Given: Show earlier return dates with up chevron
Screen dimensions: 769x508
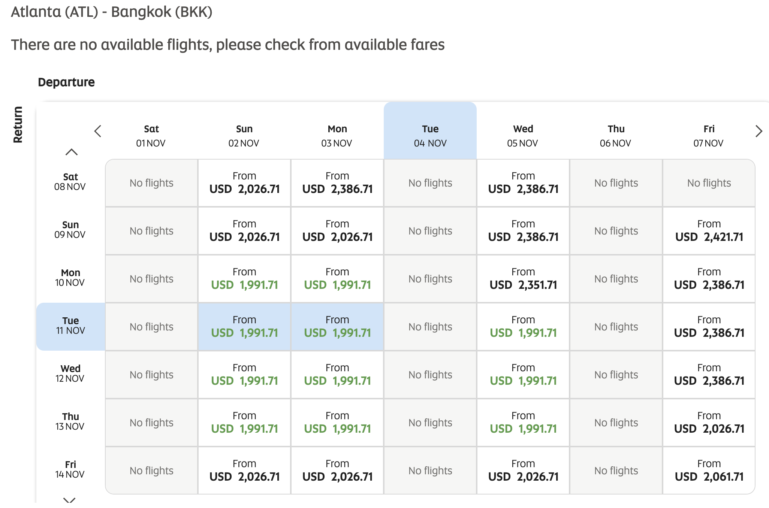Looking at the screenshot, I should [x=71, y=152].
